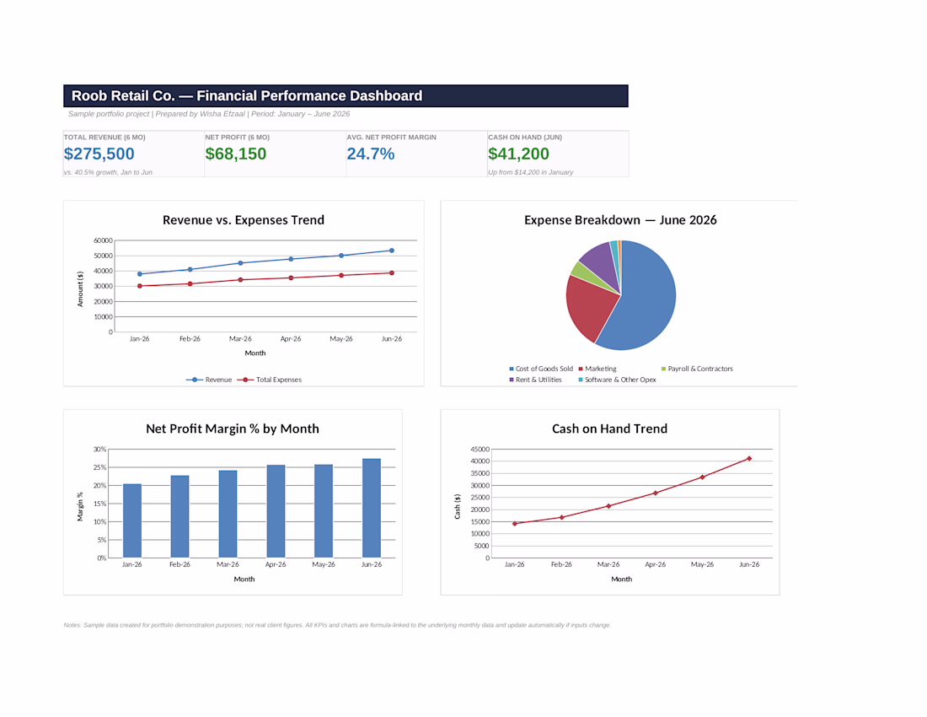Select the subtitle "Prepared by Wisha Efzaal" line
This screenshot has width=927, height=717.
click(x=209, y=114)
